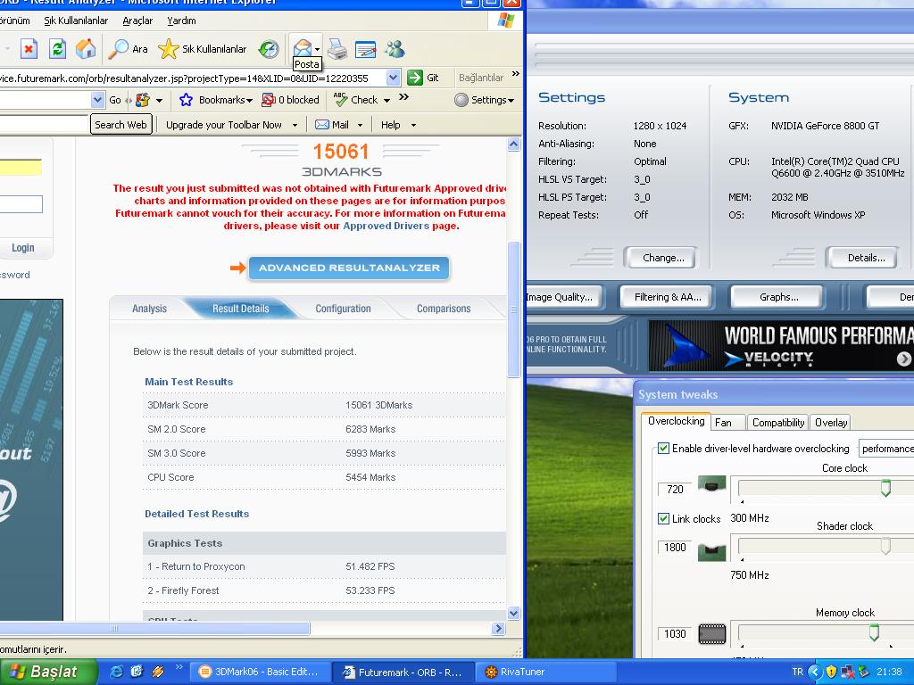The height and width of the screenshot is (685, 914).
Task: Open the Bookmarks star toolbar item
Action: (x=186, y=100)
